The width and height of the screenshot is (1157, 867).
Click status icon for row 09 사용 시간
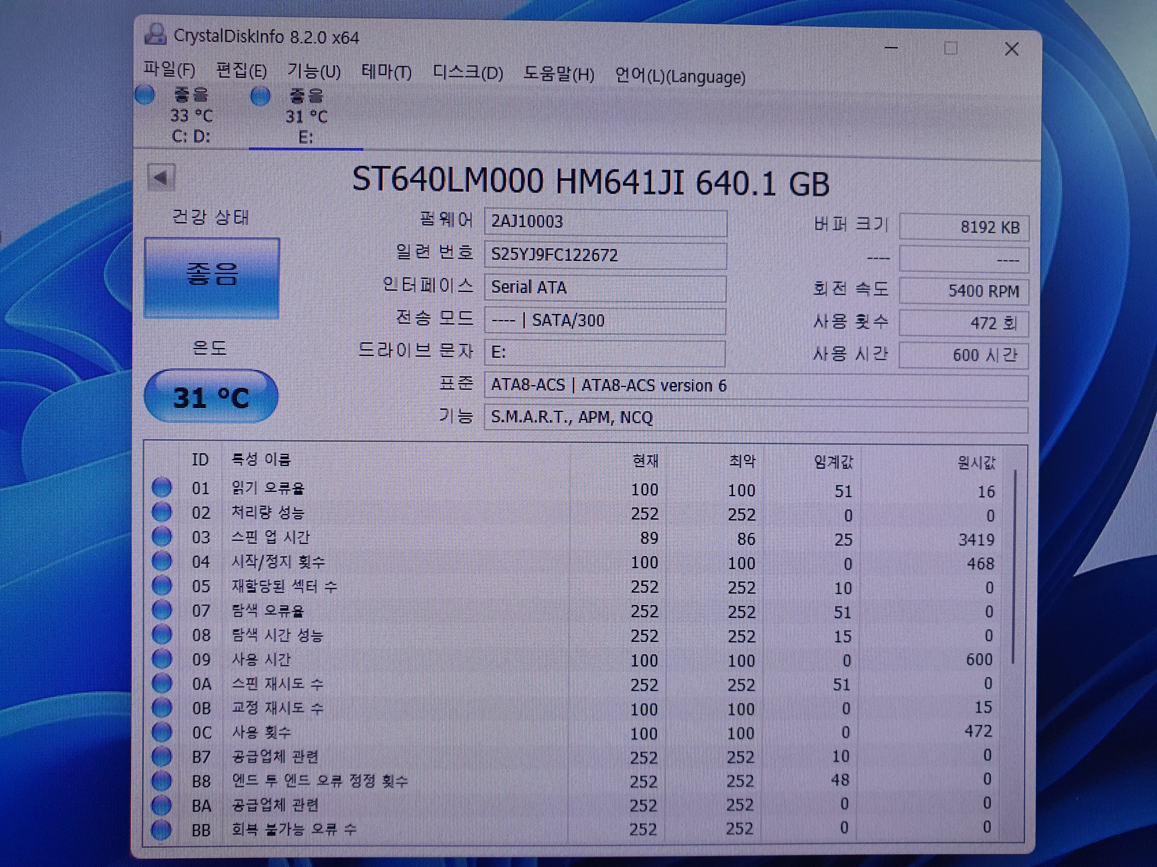click(162, 659)
